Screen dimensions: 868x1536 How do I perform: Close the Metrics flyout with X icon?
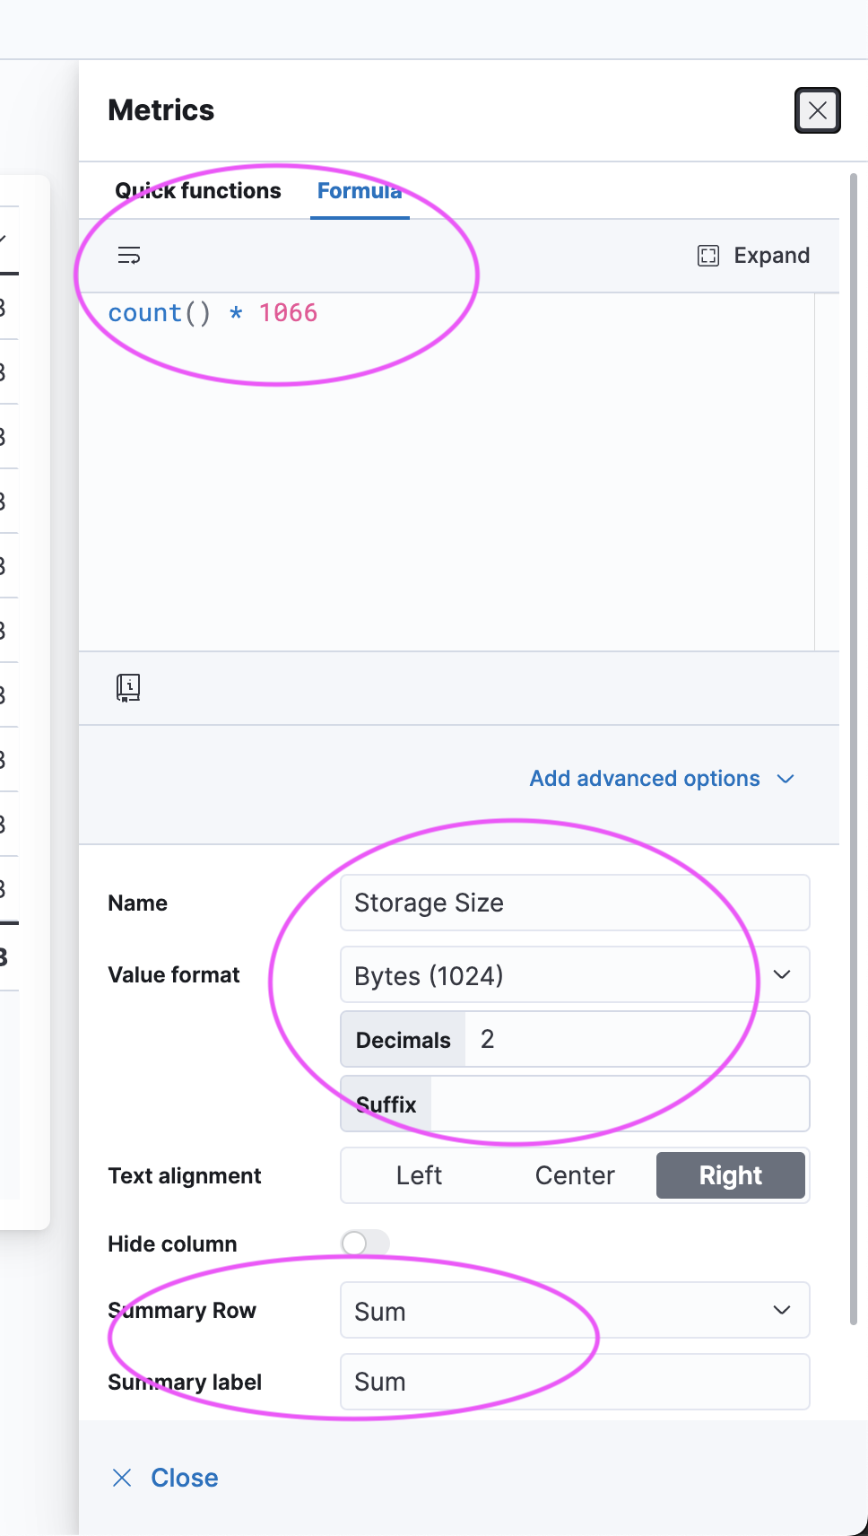(817, 110)
